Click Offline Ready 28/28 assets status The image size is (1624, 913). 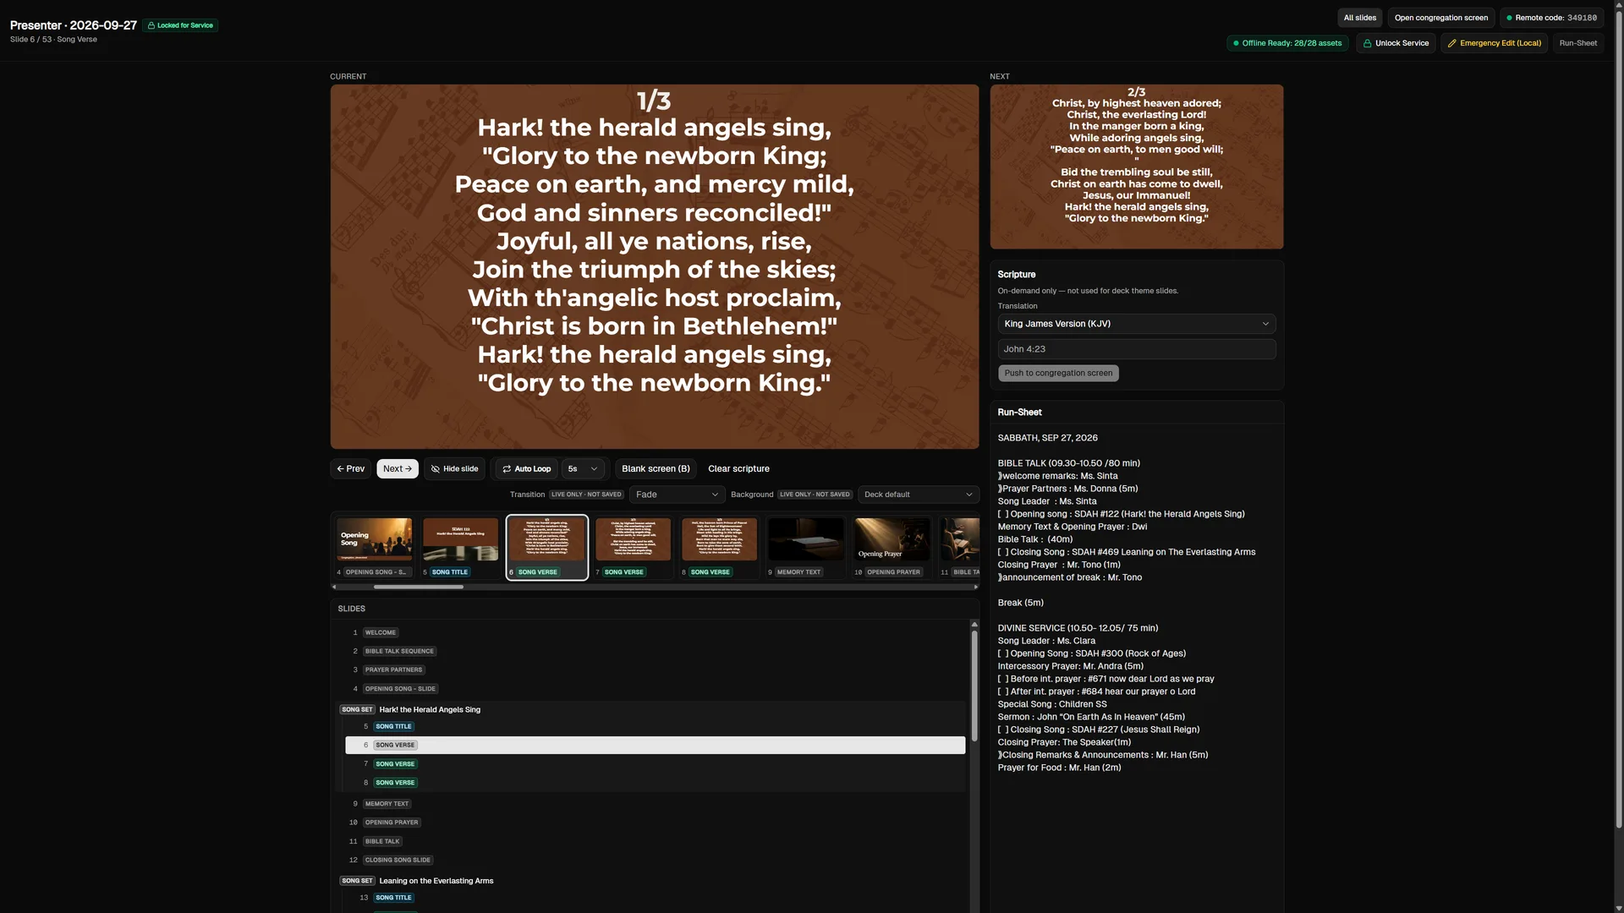[1287, 43]
